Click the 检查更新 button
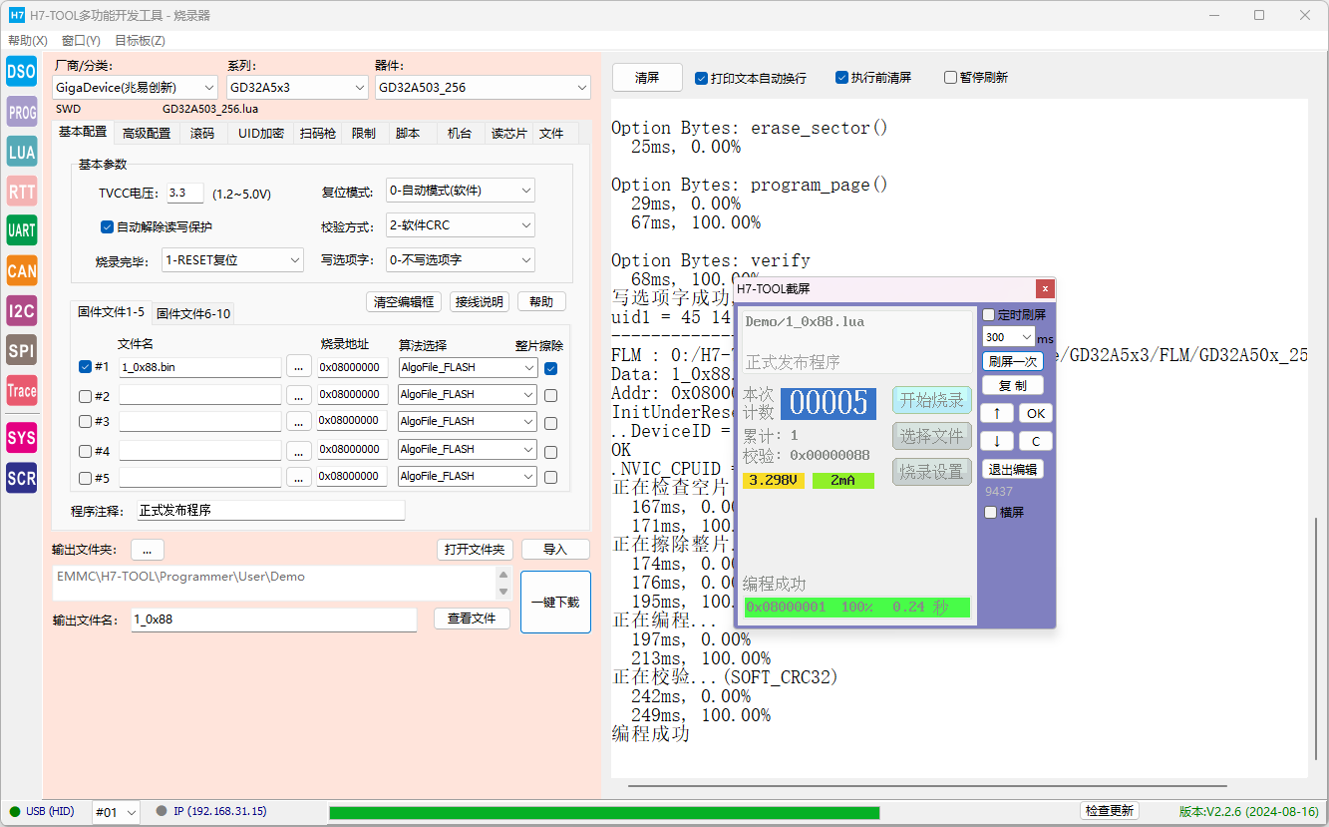 click(x=1110, y=811)
